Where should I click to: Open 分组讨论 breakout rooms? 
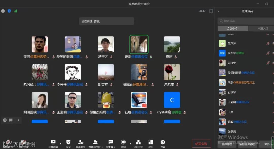pyautogui.click(x=138, y=144)
